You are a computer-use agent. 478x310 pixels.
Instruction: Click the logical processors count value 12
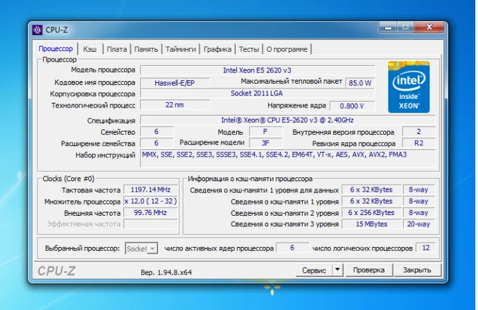[426, 248]
